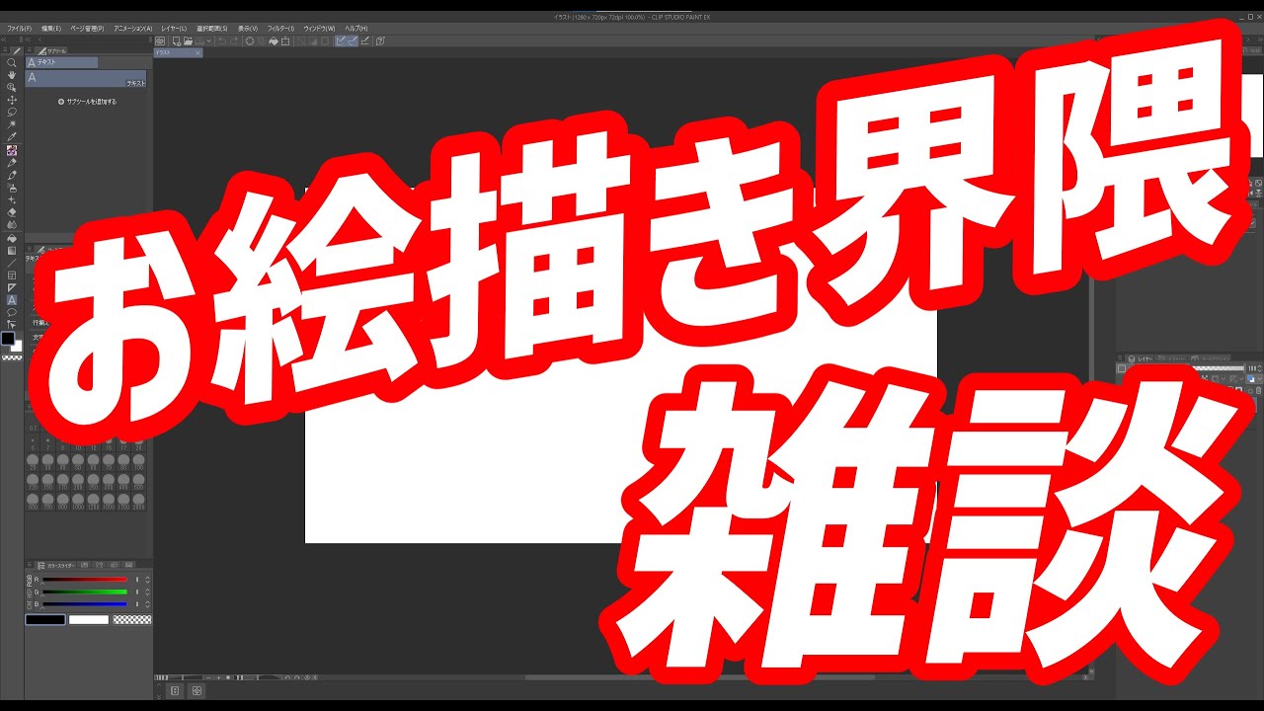Open the フィルター(I) menu
Image resolution: width=1264 pixels, height=711 pixels.
(x=279, y=28)
